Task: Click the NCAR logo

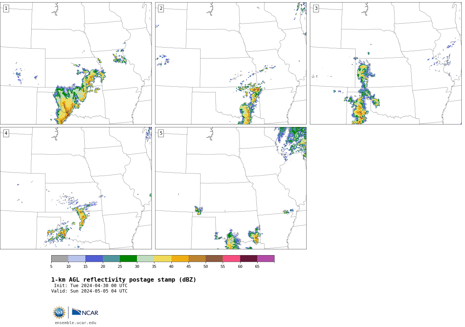Action: (85, 312)
